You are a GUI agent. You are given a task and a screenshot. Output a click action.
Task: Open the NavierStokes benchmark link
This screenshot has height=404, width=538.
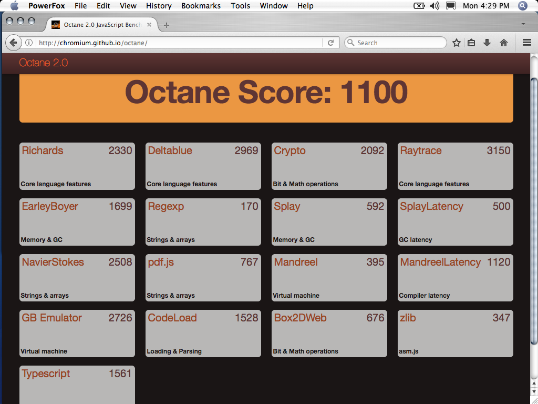(53, 262)
